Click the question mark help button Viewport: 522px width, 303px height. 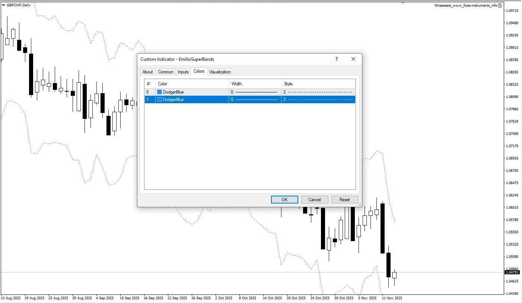click(337, 59)
